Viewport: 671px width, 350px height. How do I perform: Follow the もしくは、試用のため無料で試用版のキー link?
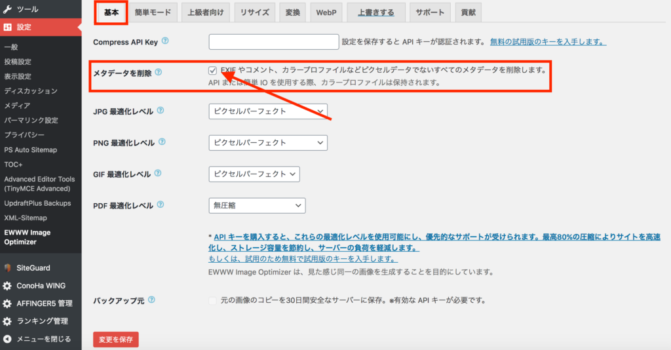tap(303, 259)
